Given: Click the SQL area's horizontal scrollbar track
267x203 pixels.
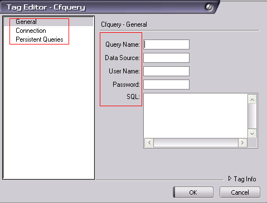Looking at the screenshot, I should pyautogui.click(x=196, y=142).
